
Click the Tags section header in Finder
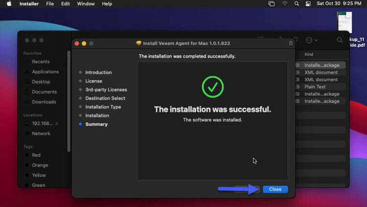point(28,147)
